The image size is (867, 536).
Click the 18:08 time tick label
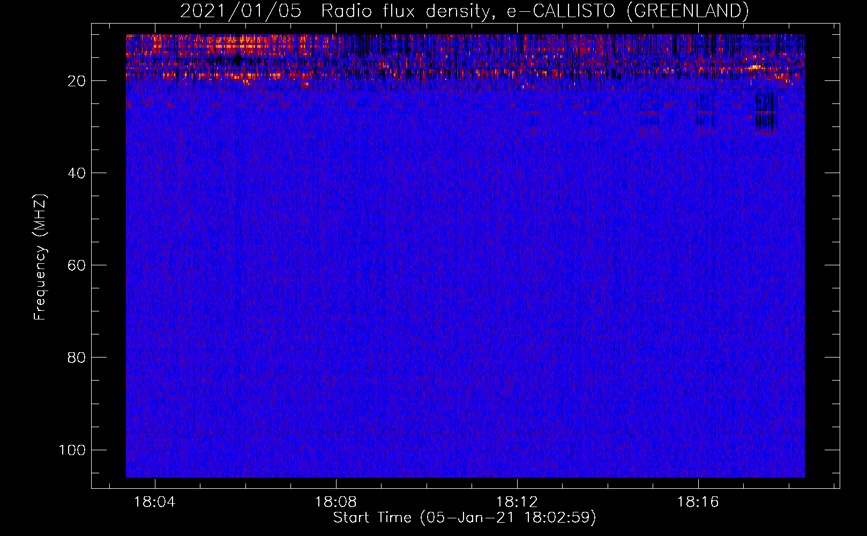tap(336, 502)
